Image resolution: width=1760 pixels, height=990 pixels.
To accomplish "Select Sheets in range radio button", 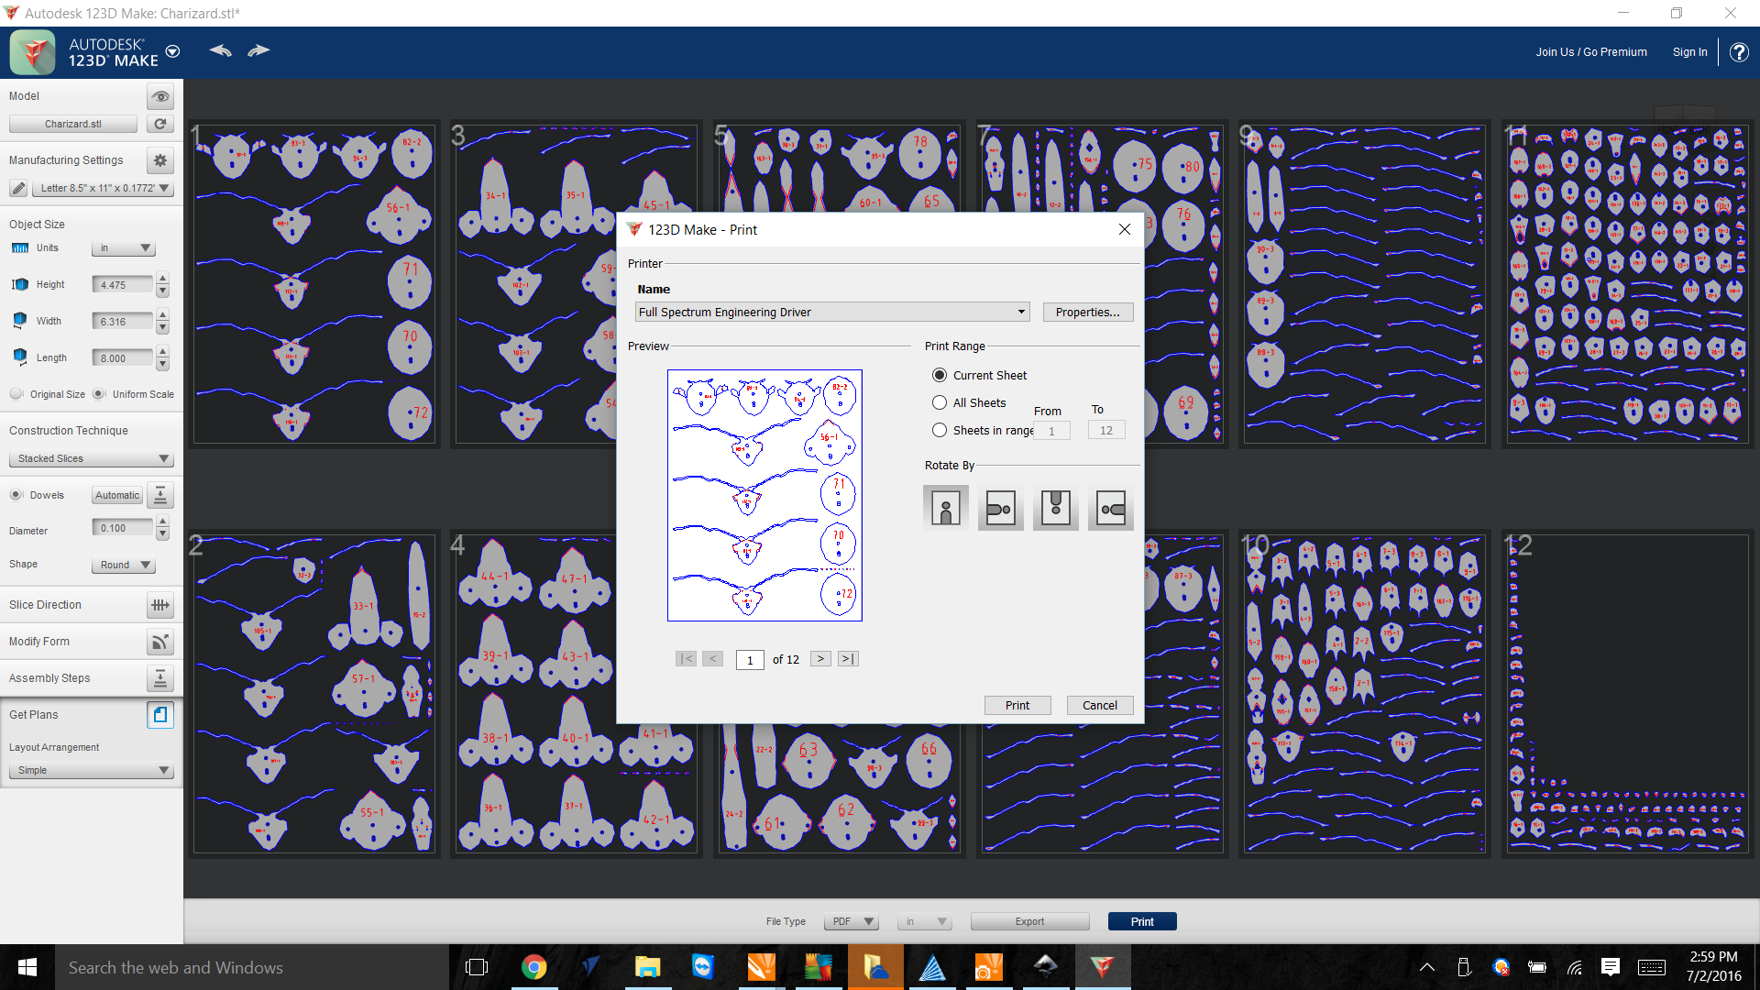I will tap(940, 430).
